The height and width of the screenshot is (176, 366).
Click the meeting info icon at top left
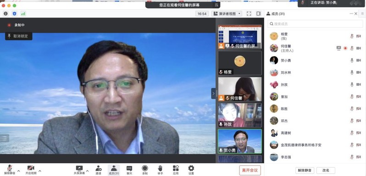[x=6, y=14]
